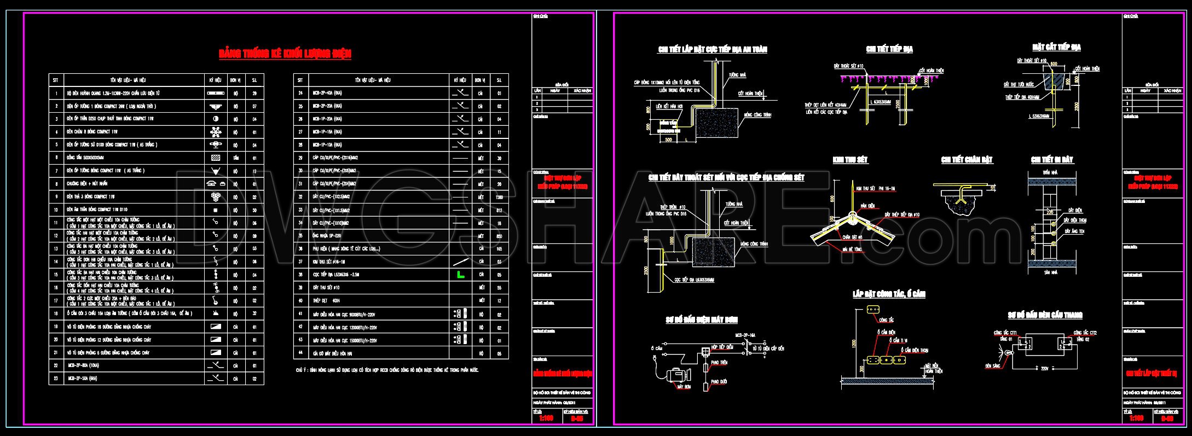Click the left table 'KÝ HIỆU' column header
This screenshot has height=436, width=1192.
click(x=216, y=80)
